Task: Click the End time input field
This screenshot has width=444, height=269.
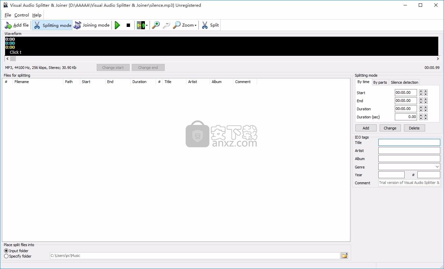Action: 406,101
